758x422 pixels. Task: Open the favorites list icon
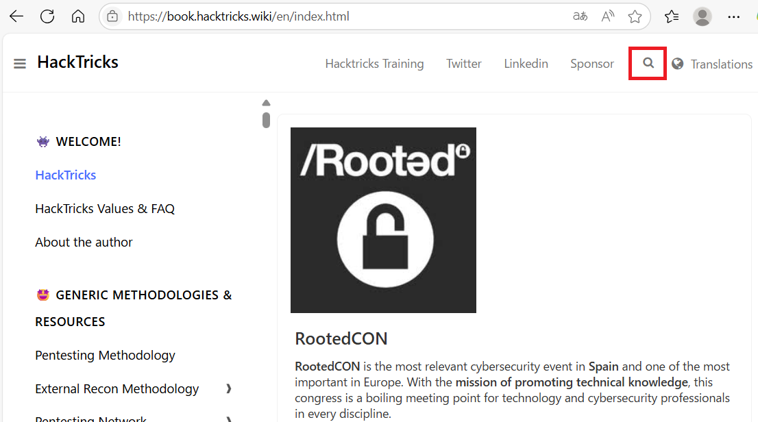[x=672, y=16]
